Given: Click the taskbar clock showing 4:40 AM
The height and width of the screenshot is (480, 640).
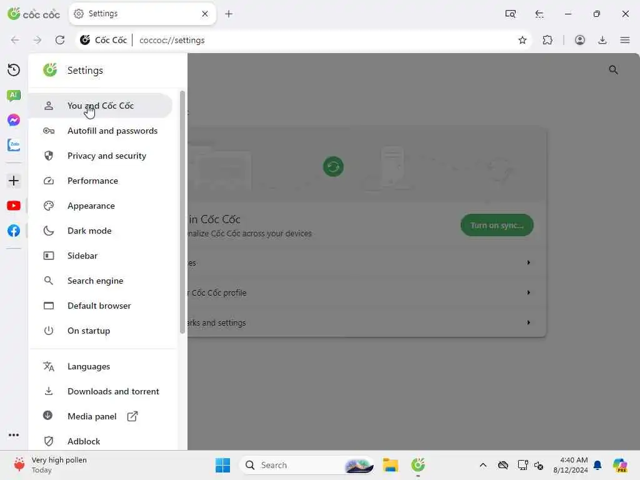Looking at the screenshot, I should [570, 465].
